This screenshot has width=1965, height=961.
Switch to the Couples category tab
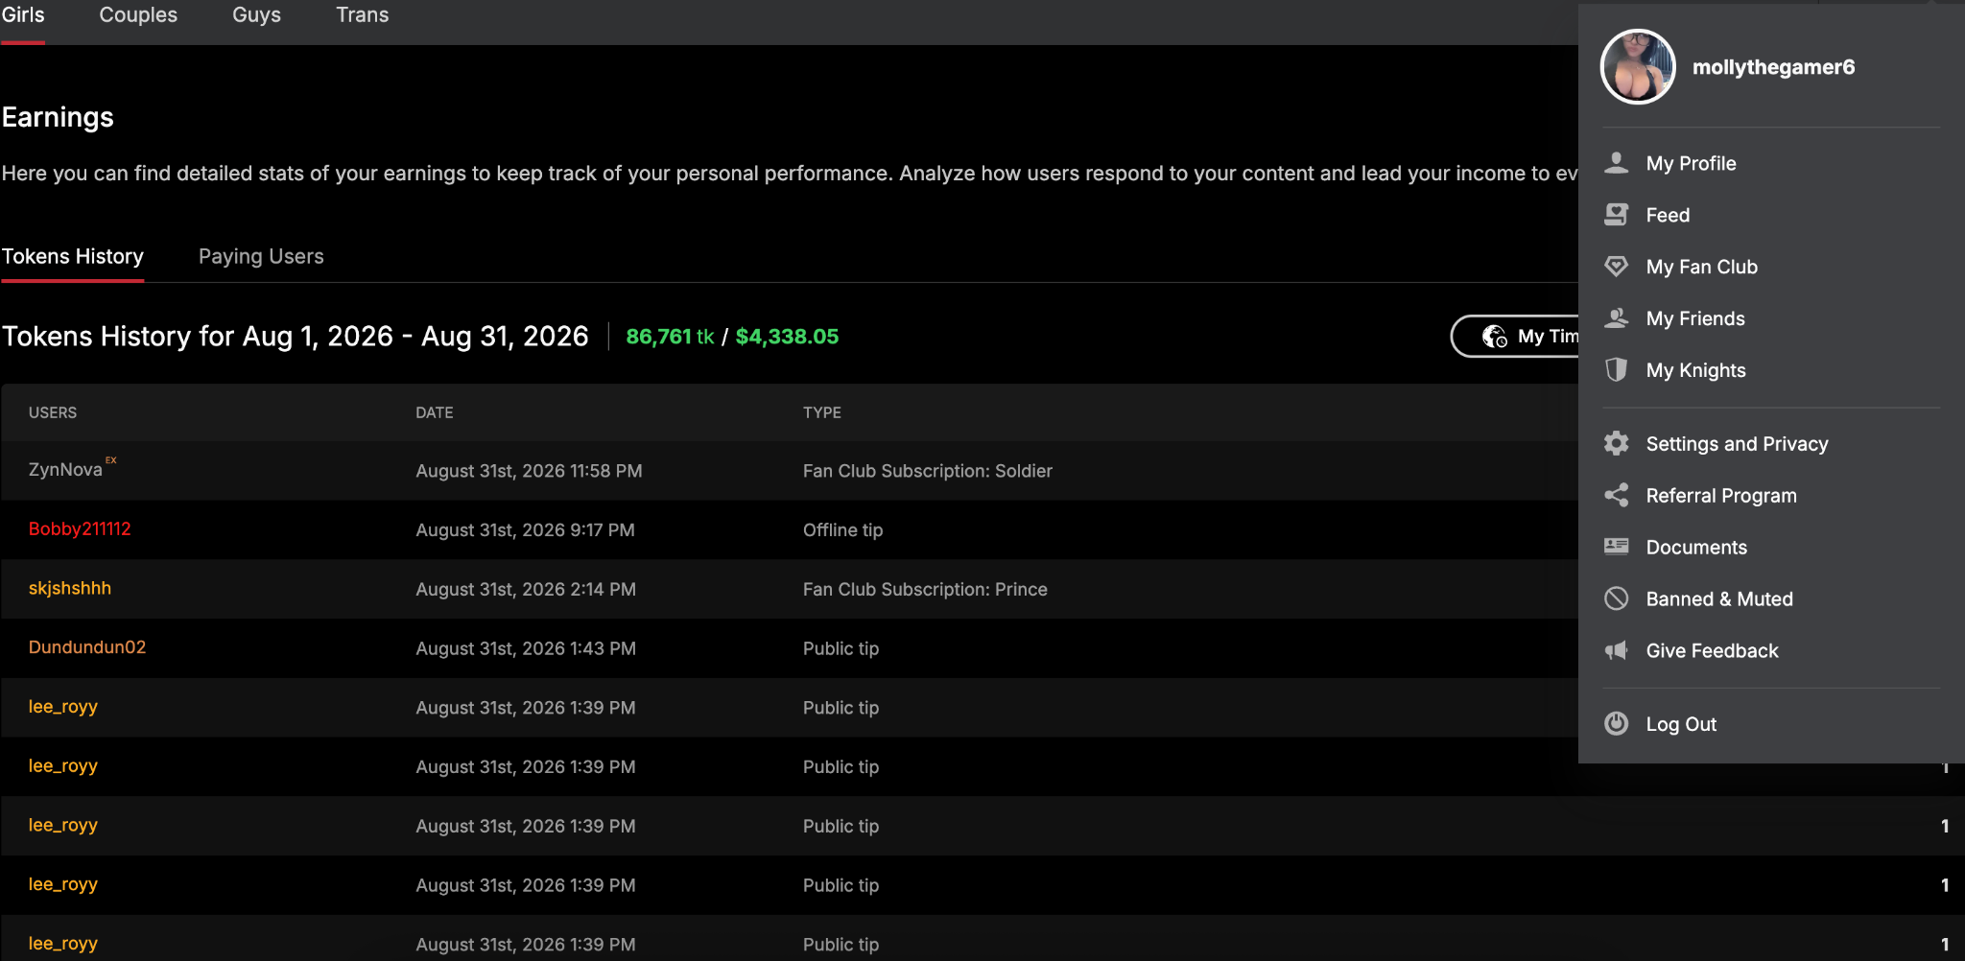tap(138, 15)
